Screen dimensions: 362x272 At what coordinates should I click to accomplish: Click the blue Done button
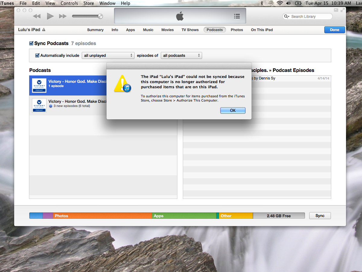click(x=335, y=30)
